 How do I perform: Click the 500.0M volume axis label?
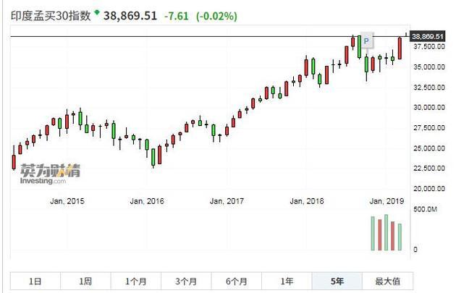(425, 209)
